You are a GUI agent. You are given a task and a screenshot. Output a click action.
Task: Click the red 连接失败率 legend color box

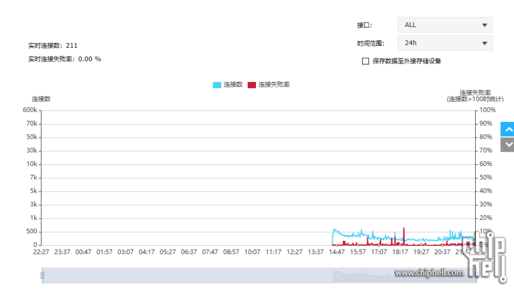pos(252,85)
